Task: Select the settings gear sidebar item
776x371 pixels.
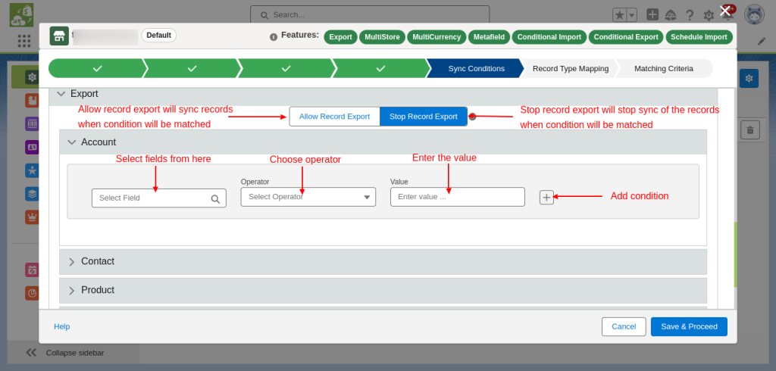Action: pyautogui.click(x=32, y=77)
